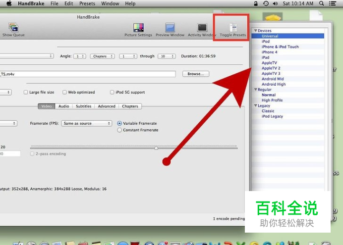The width and height of the screenshot is (343, 245).
Task: Open the Edit menu
Action: point(69,3)
